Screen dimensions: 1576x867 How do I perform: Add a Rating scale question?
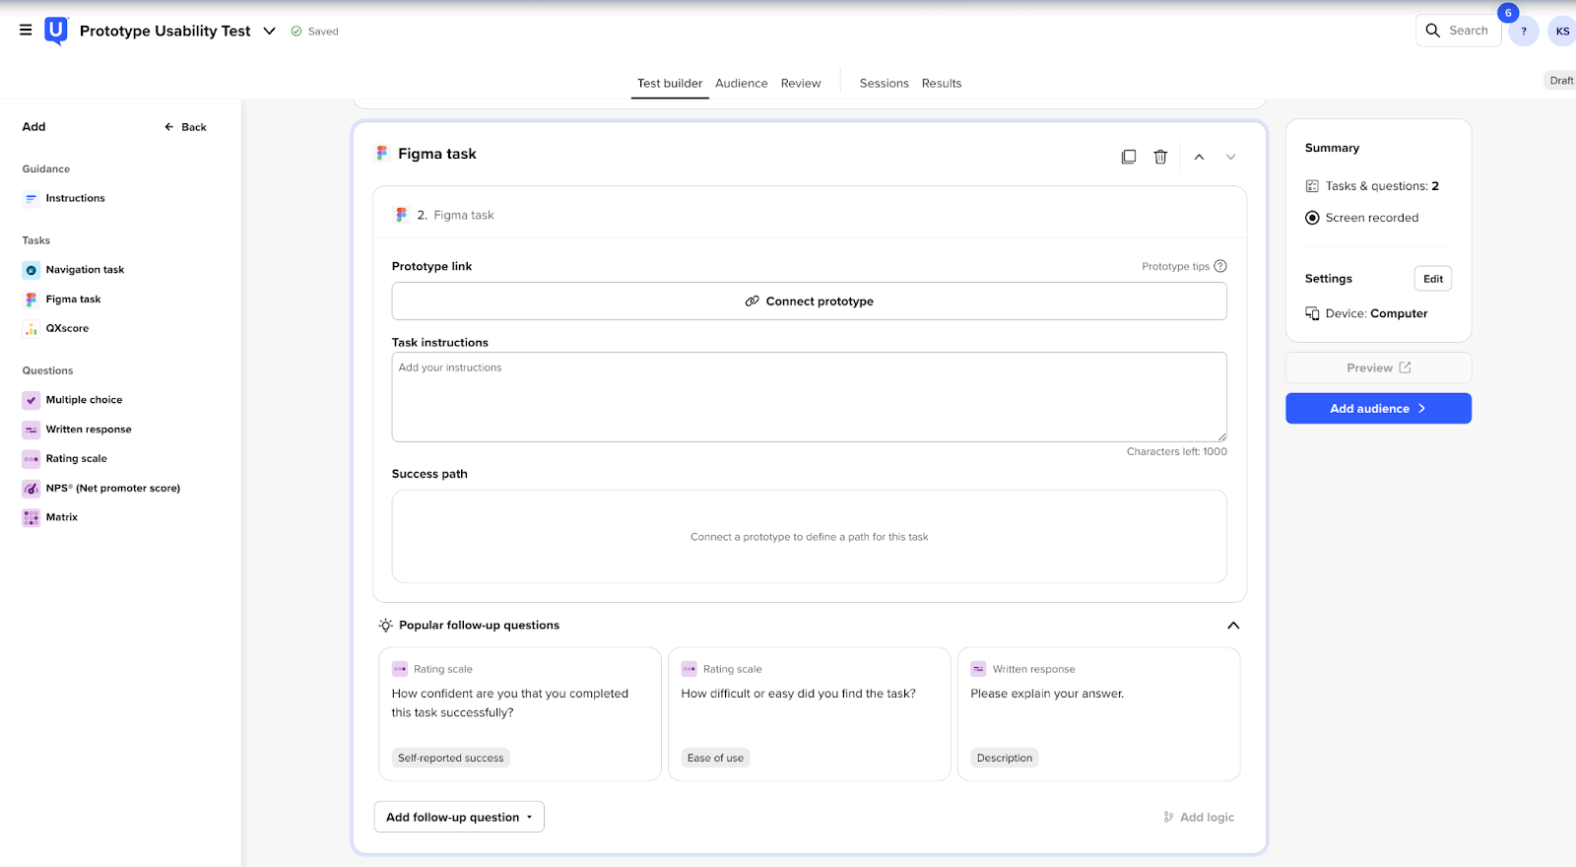[x=65, y=459]
